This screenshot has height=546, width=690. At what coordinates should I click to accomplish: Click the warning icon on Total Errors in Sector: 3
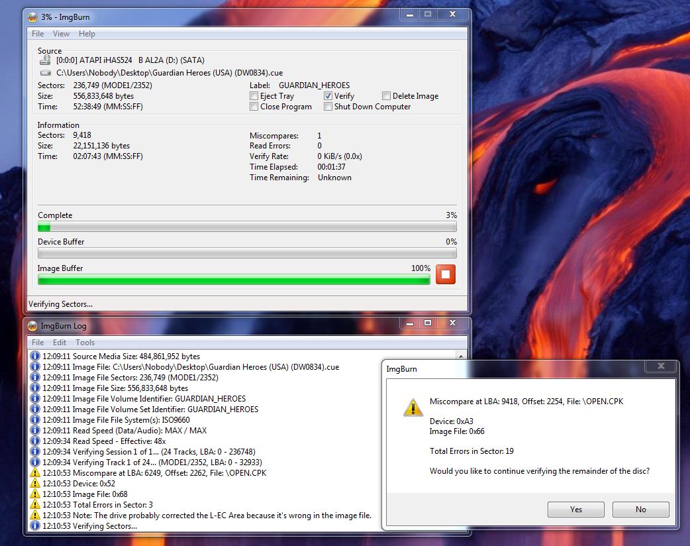pos(34,505)
